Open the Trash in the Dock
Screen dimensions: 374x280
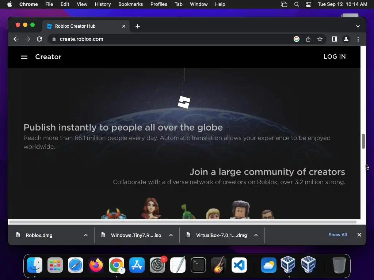click(x=339, y=265)
